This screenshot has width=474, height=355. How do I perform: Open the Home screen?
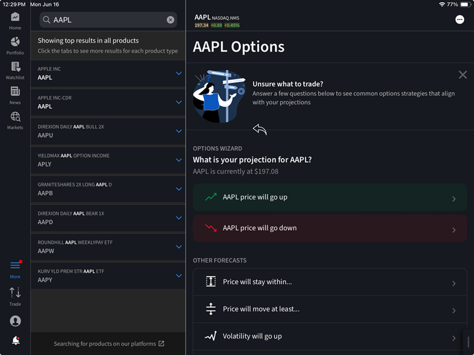click(x=15, y=21)
